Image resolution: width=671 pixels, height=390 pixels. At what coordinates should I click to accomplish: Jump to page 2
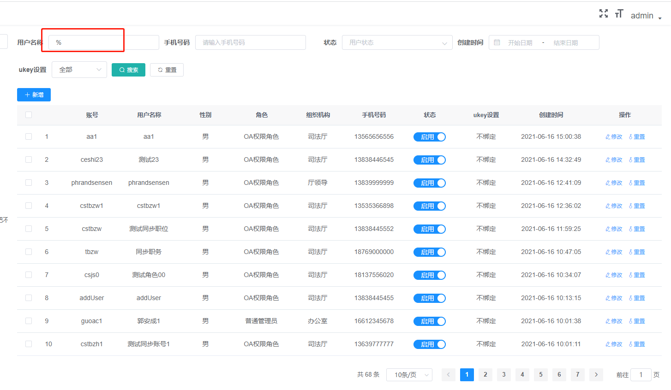tap(485, 375)
